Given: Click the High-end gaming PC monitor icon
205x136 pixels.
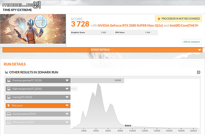Looking at the screenshot, I should 9,89.
